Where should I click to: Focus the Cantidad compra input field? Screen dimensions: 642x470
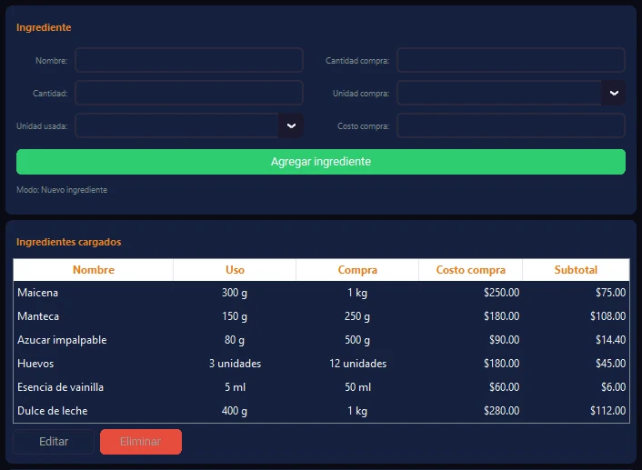pos(511,60)
